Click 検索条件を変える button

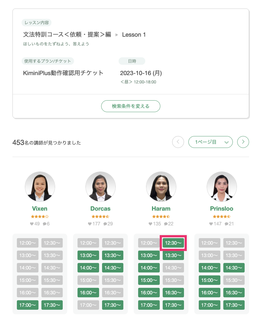(x=131, y=106)
